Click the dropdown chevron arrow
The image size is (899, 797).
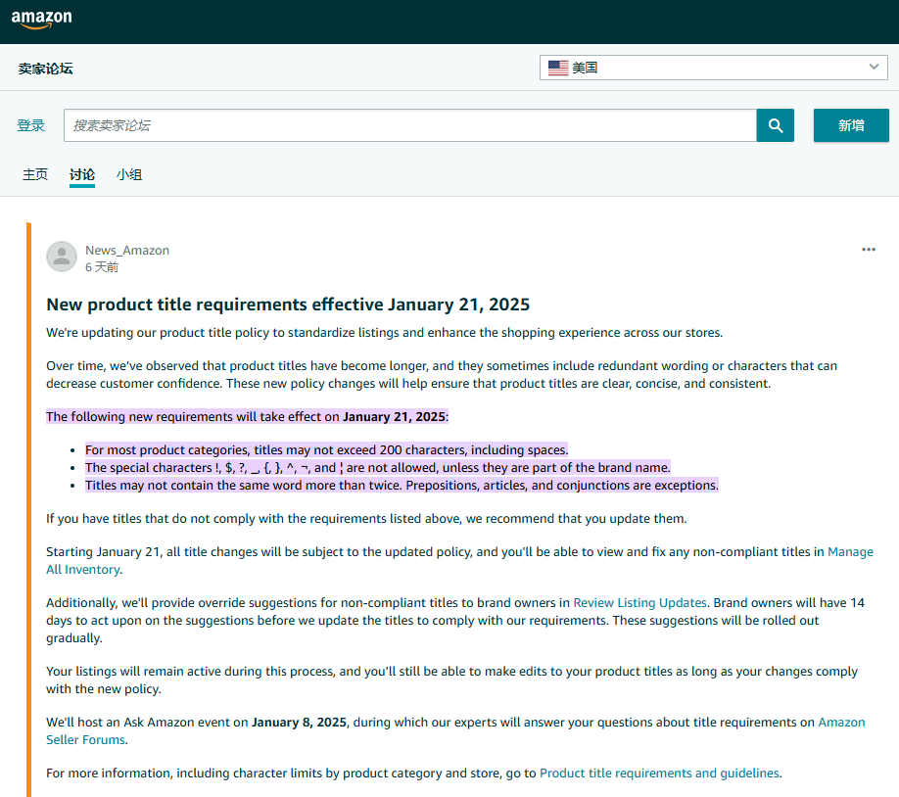point(874,67)
